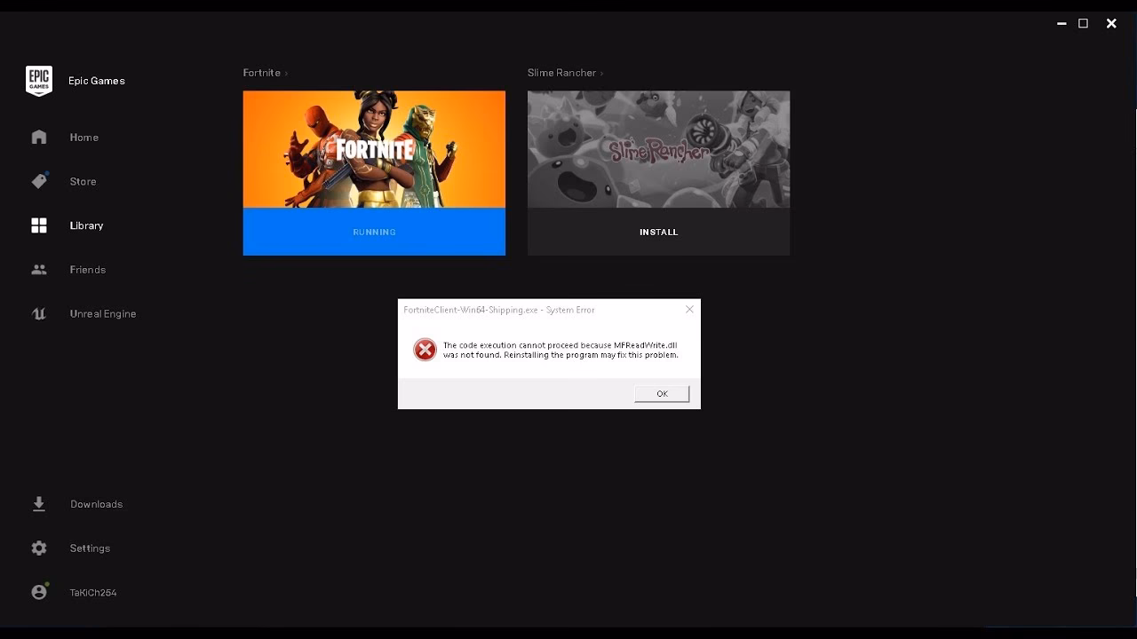Open the Home menu item
This screenshot has width=1137, height=639.
pyautogui.click(x=84, y=138)
